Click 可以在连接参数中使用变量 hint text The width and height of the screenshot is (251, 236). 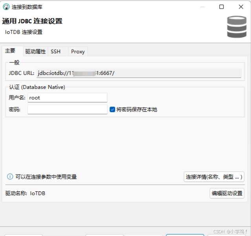click(46, 177)
